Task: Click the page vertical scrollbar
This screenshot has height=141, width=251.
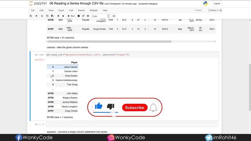Action: [x=250, y=87]
